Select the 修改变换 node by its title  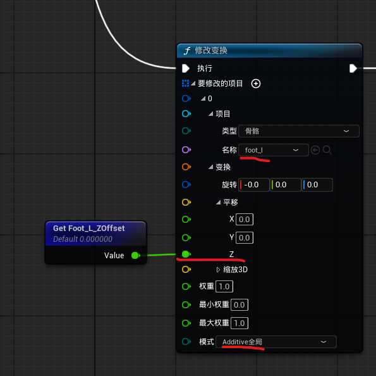pos(211,51)
